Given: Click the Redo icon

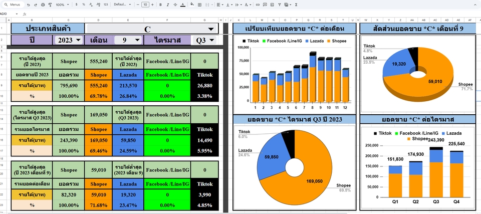Looking at the screenshot, I should tap(36, 5).
